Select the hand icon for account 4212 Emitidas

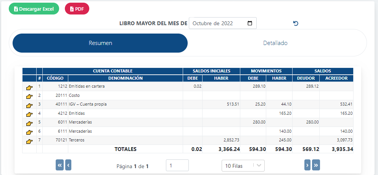(x=29, y=114)
